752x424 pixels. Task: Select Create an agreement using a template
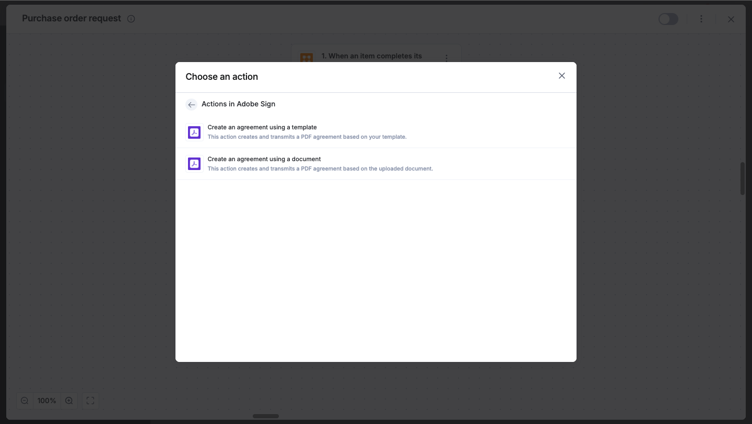coord(376,132)
